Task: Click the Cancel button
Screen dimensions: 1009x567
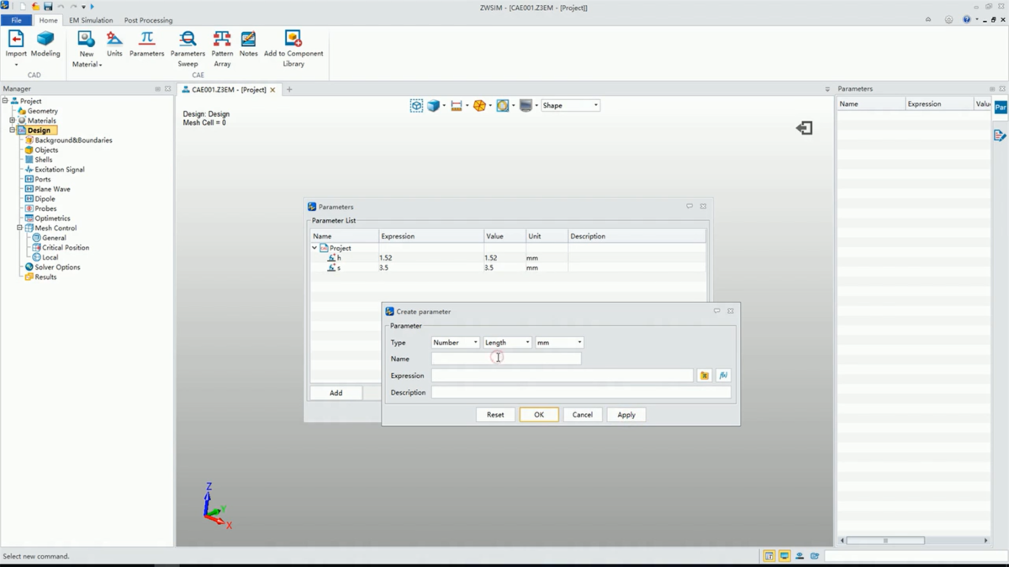Action: [x=583, y=415]
